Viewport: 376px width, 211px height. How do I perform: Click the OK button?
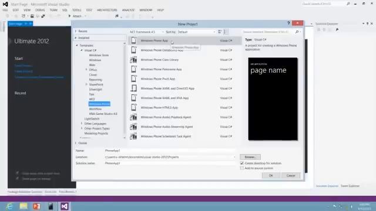[271, 176]
